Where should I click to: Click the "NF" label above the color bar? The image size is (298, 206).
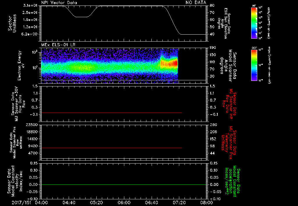click(x=254, y=6)
